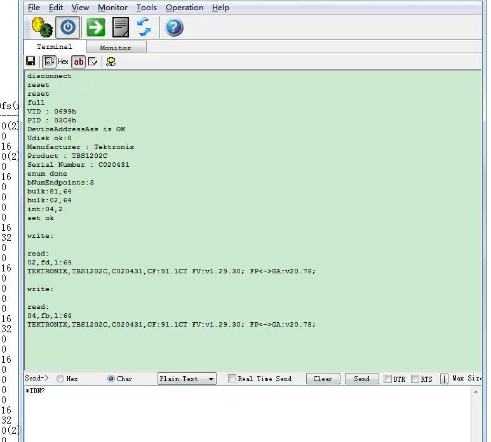Click 'enum done' line
491x442 pixels.
(47, 174)
